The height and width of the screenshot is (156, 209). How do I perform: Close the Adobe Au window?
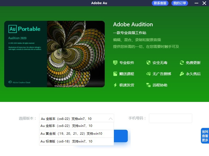pyautogui.click(x=204, y=3)
